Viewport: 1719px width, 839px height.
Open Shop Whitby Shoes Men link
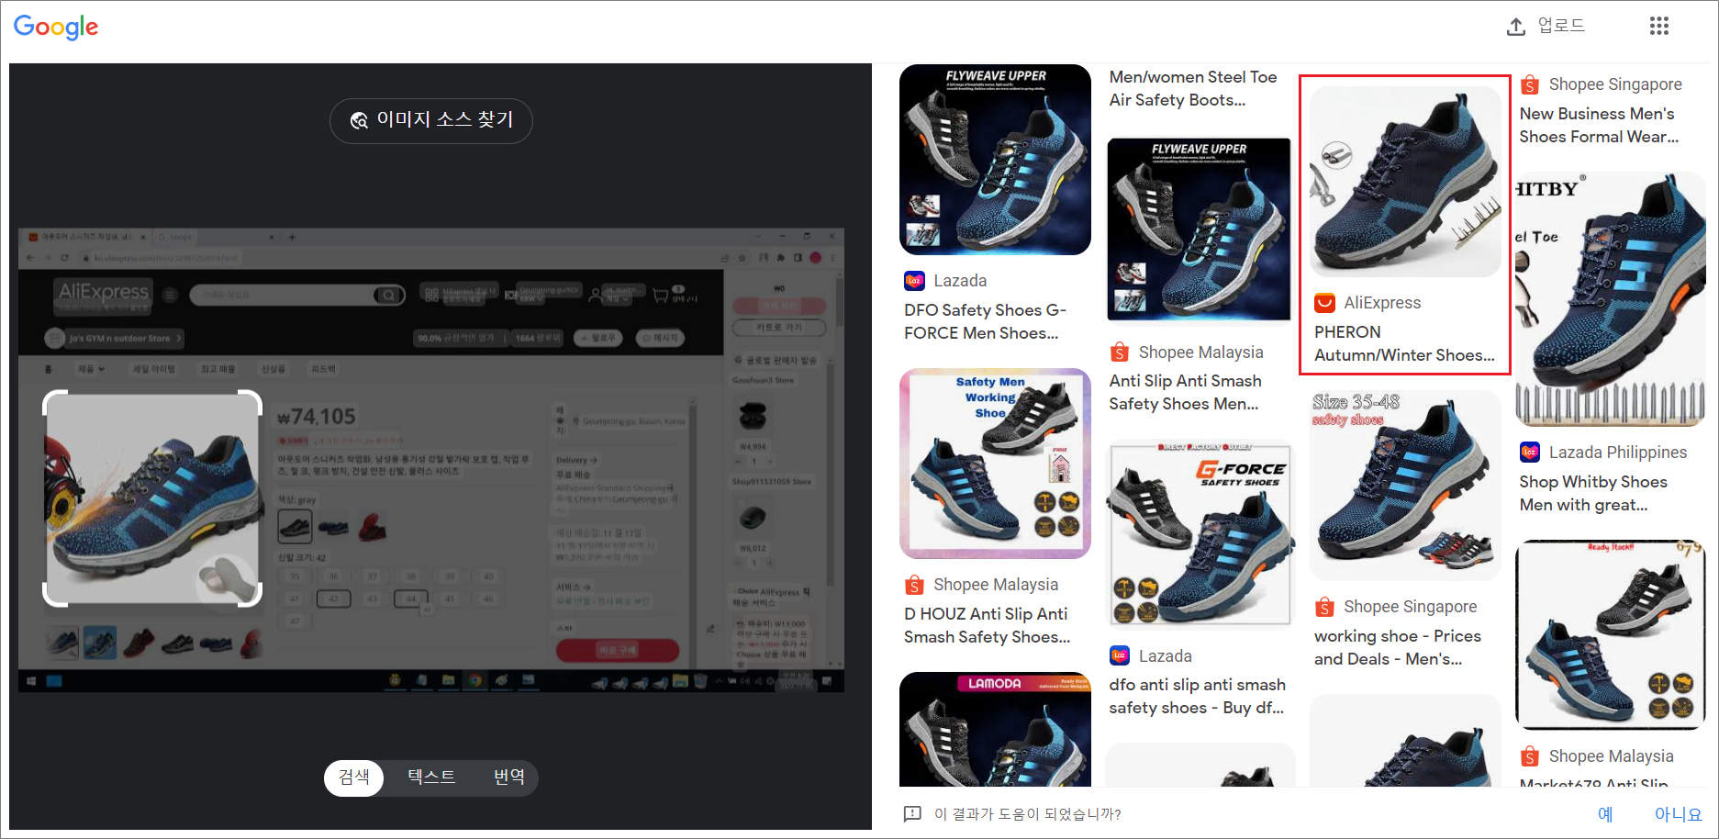click(x=1593, y=493)
